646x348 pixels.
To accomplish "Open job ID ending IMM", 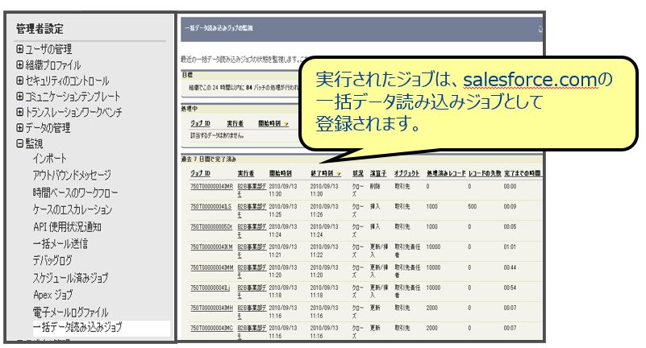I will [x=212, y=267].
